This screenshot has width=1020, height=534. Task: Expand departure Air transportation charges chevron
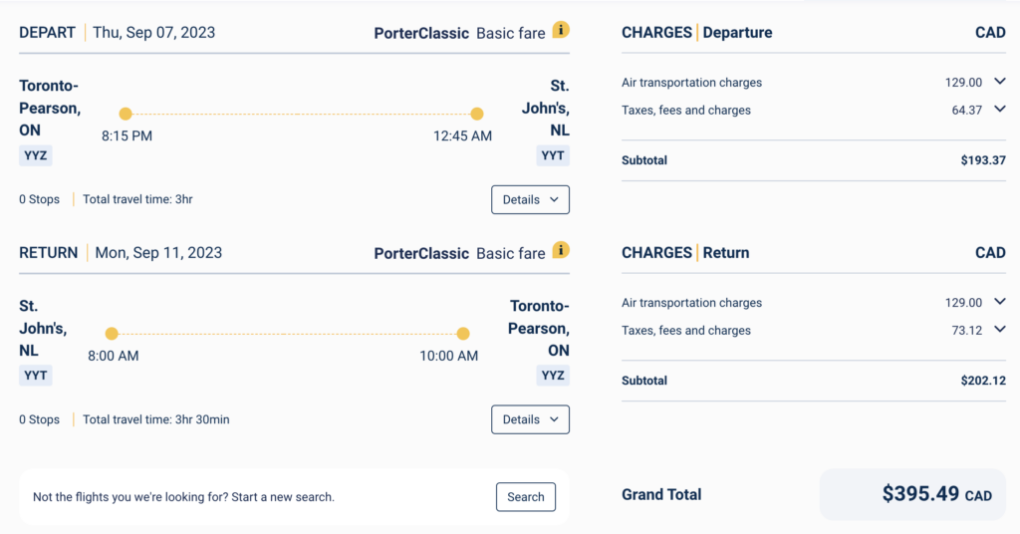tap(1000, 82)
